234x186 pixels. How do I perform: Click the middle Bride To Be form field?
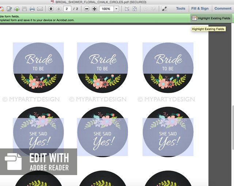tap(102, 58)
